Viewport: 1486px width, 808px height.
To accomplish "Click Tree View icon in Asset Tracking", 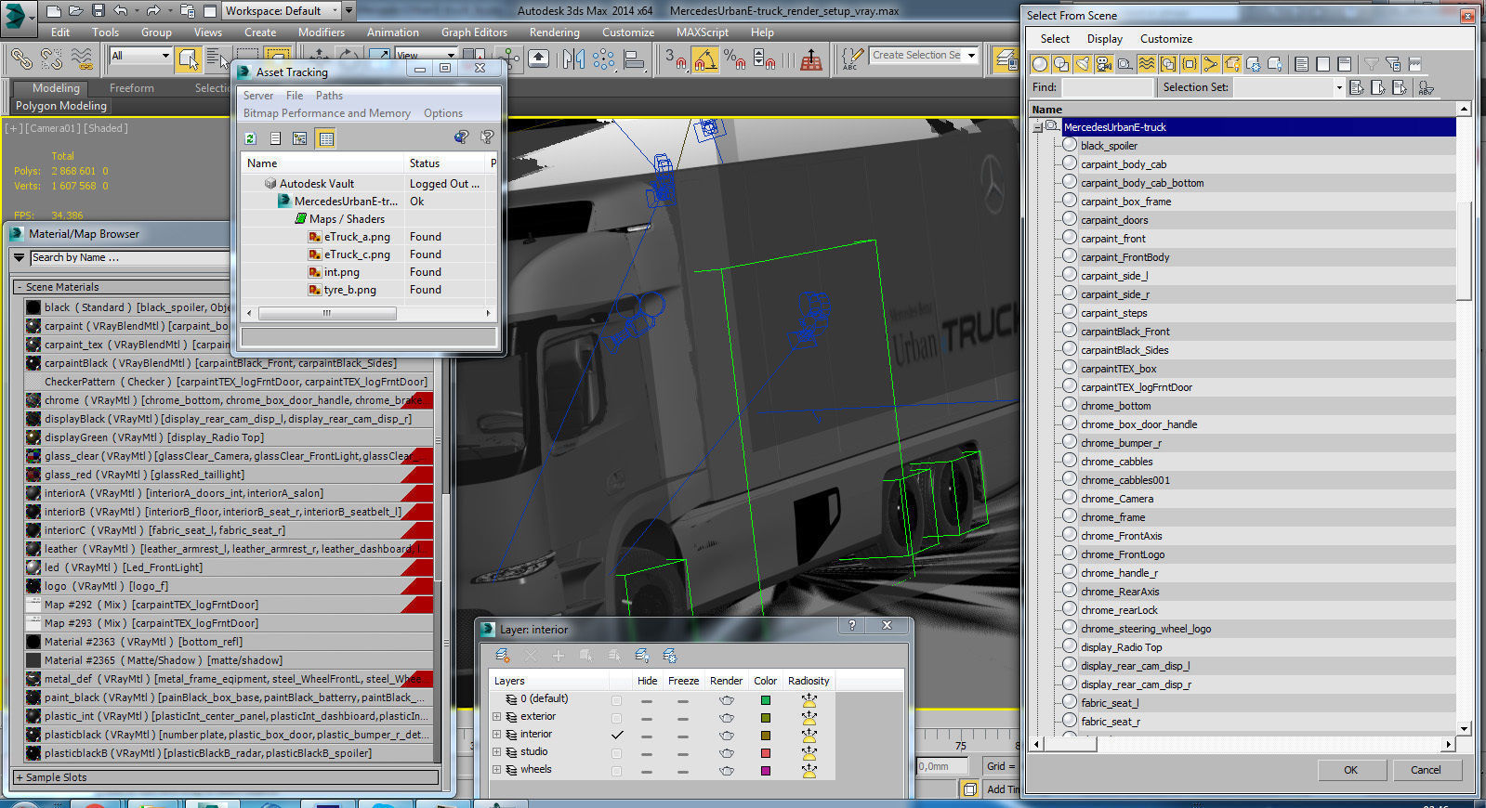I will tap(300, 138).
